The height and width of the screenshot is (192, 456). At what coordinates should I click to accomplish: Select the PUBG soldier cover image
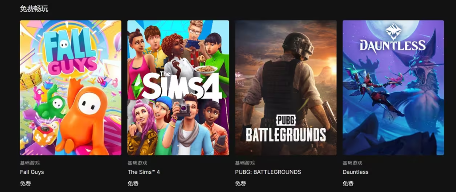click(285, 88)
